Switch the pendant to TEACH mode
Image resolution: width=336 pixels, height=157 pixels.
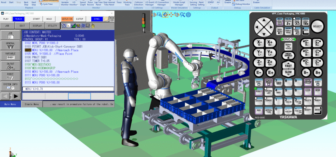click(x=18, y=19)
